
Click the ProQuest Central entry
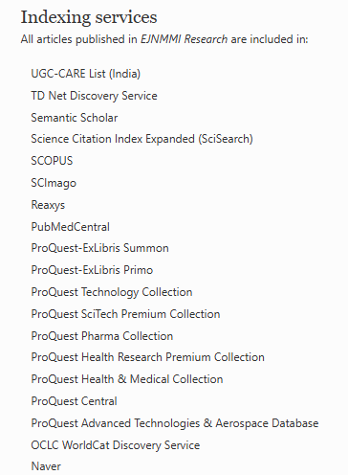(74, 401)
